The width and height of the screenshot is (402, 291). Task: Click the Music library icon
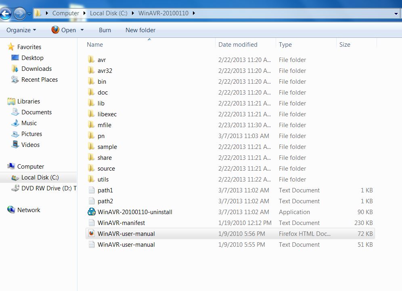15,123
